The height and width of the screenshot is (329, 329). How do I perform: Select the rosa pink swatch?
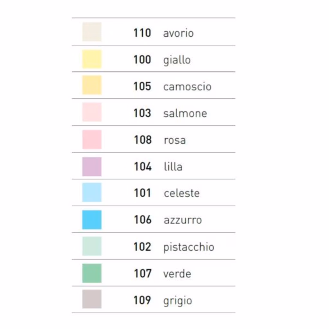[x=92, y=140]
